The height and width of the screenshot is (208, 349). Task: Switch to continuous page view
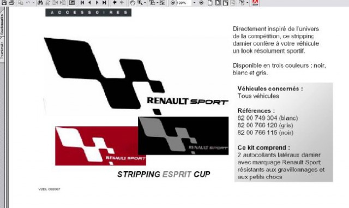pyautogui.click(x=218, y=3)
